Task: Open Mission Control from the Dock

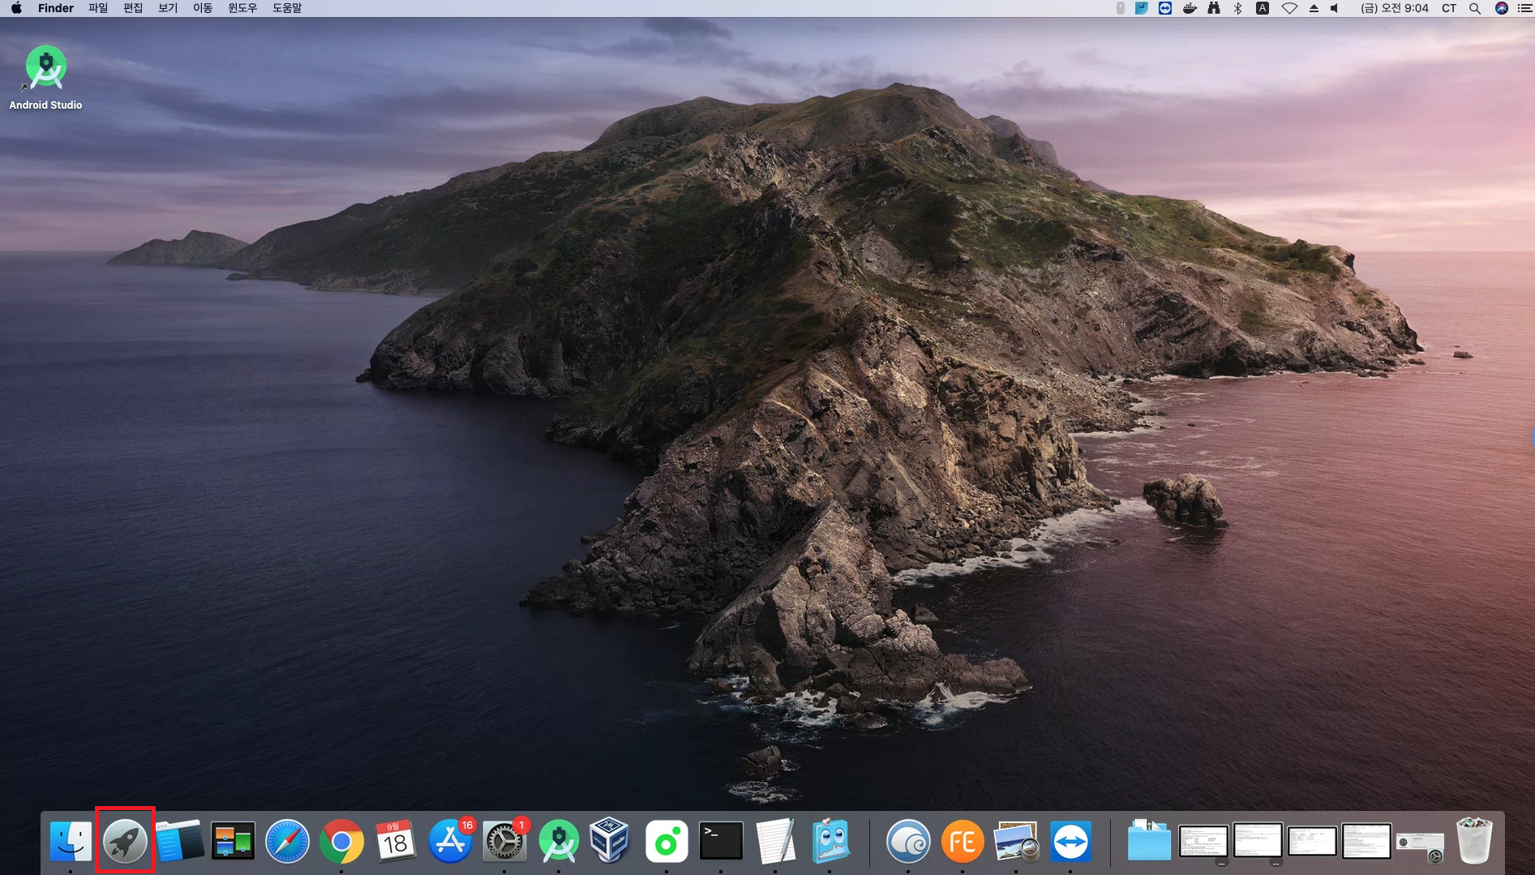Action: click(x=233, y=842)
